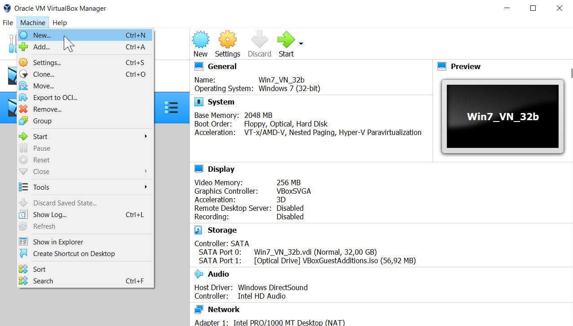Click the General section header

coord(222,66)
